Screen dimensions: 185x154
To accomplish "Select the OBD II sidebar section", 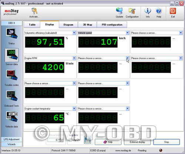I will pyautogui.click(x=11, y=23).
